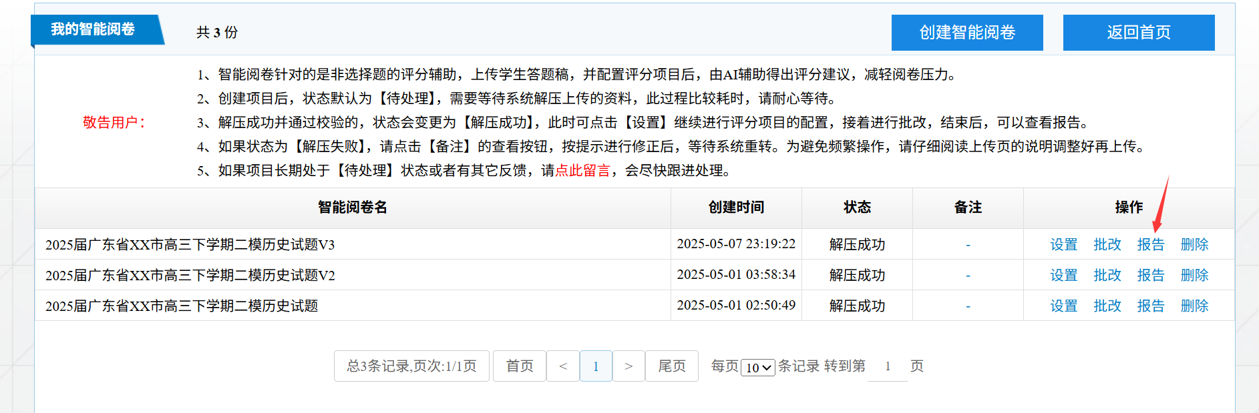The width and height of the screenshot is (1259, 413).
Task: Click the 创建智能阅卷 button
Action: click(966, 33)
